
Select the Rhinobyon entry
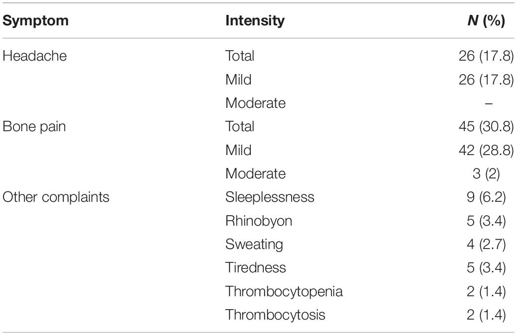(x=259, y=221)
